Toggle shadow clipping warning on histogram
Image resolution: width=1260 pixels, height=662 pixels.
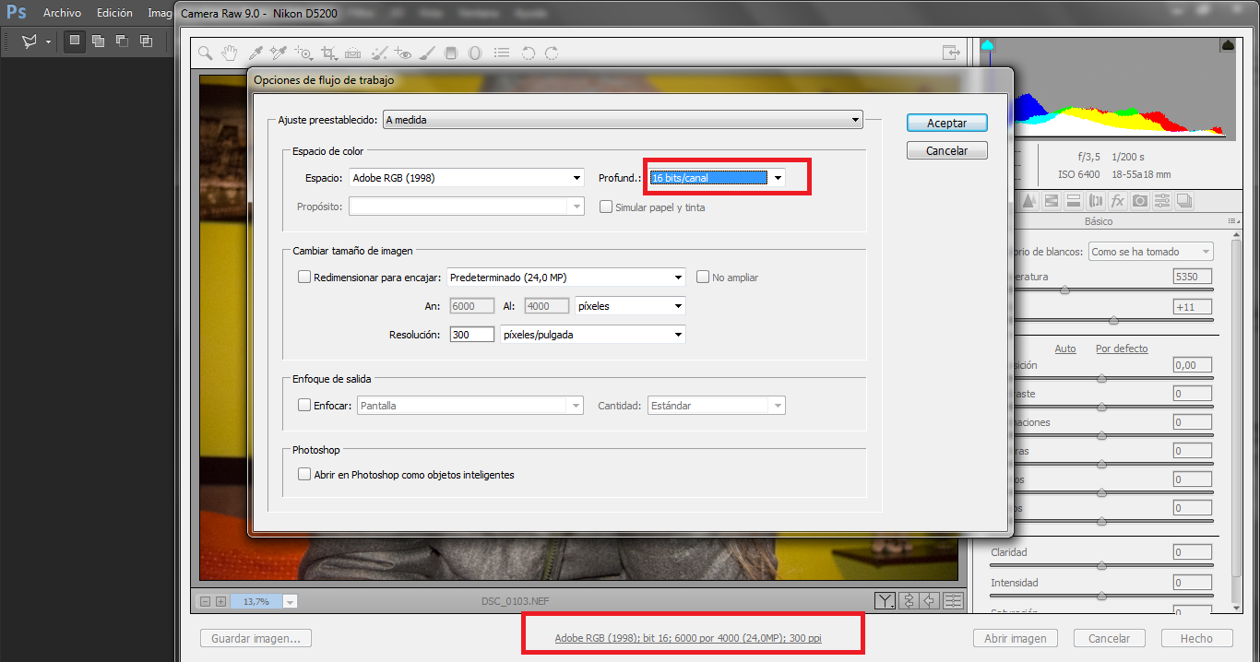[x=987, y=44]
